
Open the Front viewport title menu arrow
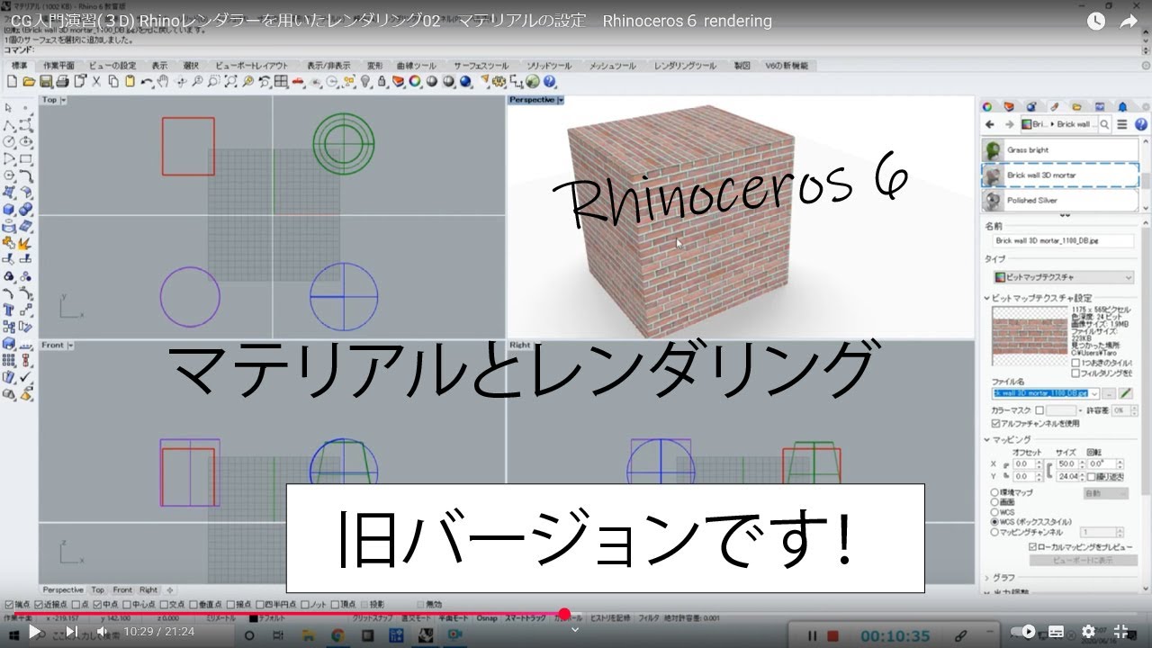[x=69, y=345]
